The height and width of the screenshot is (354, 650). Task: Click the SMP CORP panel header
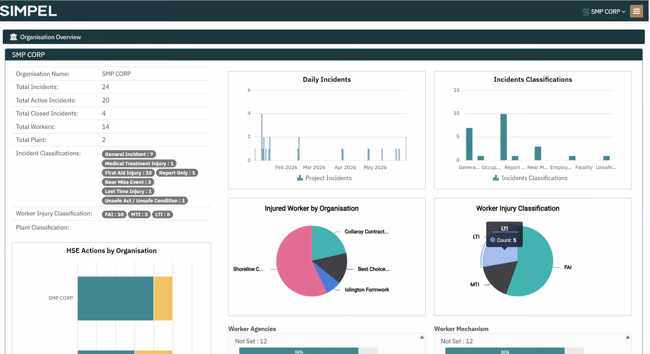pyautogui.click(x=323, y=55)
